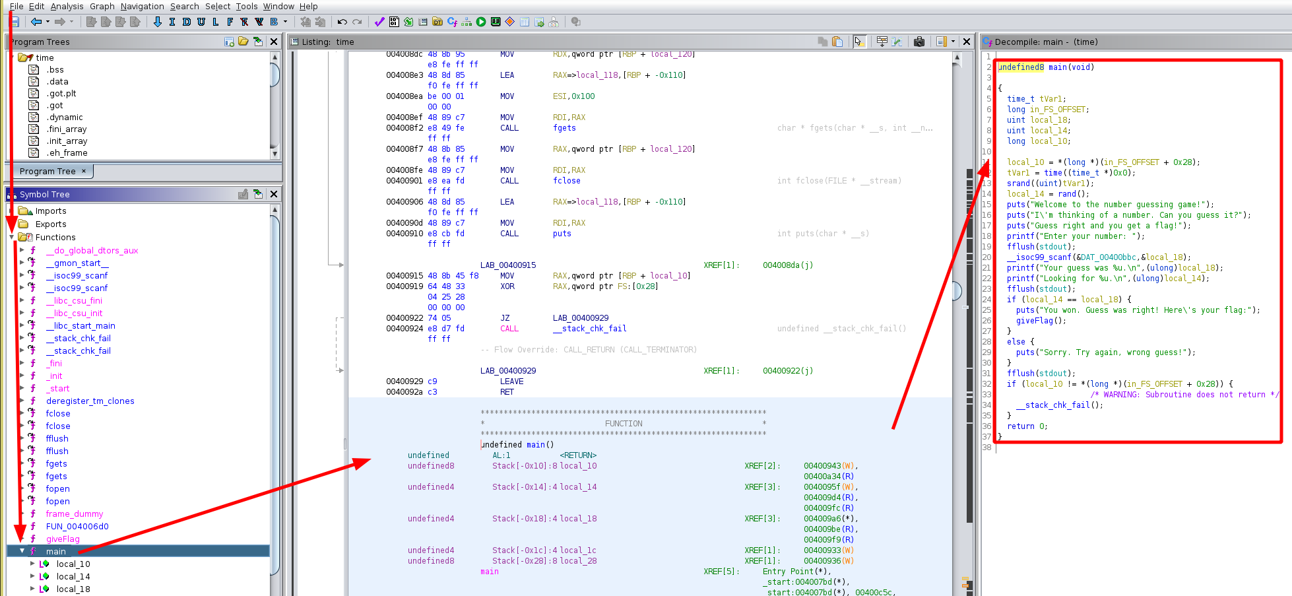
Task: Open the Listing fields dropdown arrow
Action: click(953, 42)
